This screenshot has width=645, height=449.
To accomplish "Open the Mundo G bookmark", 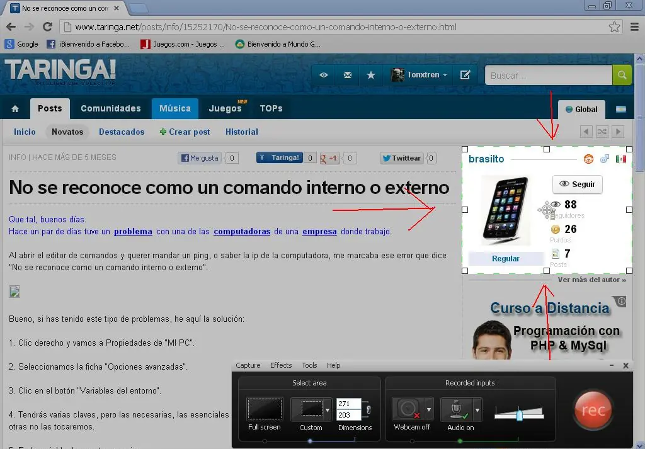I will (278, 44).
